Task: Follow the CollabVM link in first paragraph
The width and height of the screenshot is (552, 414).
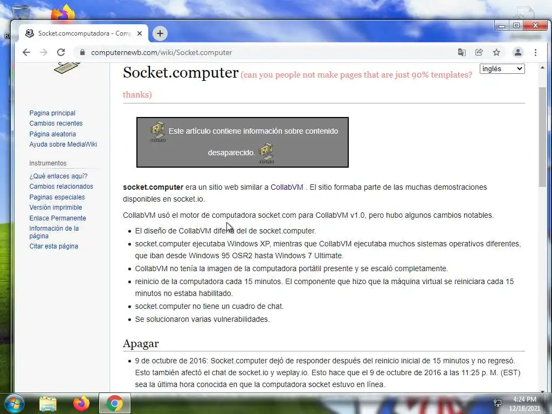Action: 287,187
